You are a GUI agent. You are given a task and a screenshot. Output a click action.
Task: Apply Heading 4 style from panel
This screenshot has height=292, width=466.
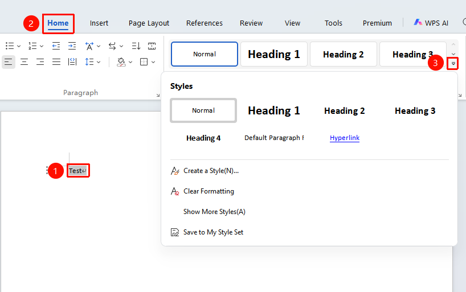pyautogui.click(x=203, y=138)
